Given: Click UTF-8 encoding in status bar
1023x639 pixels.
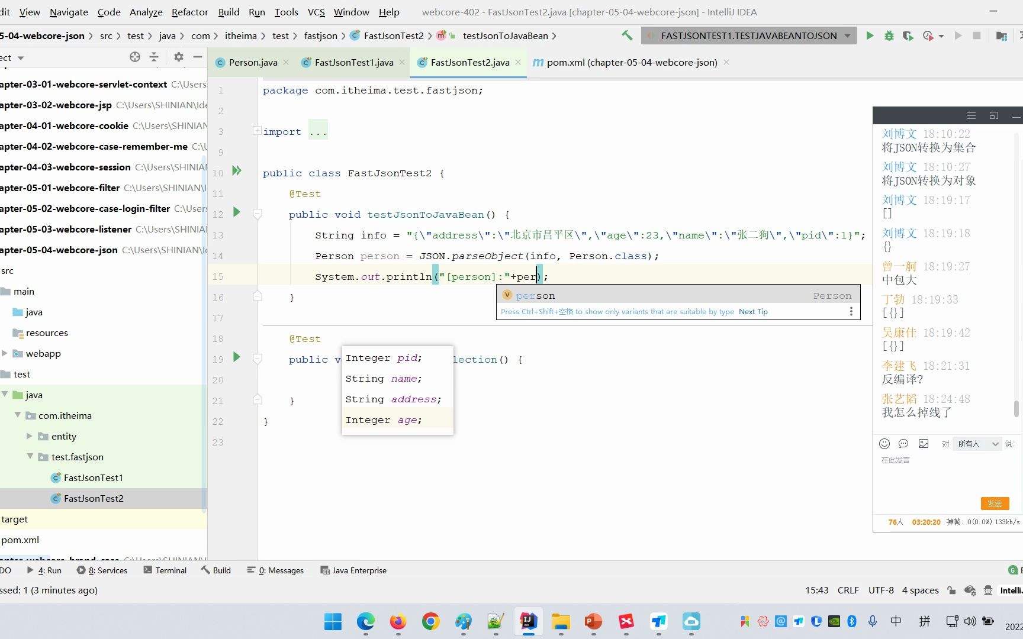Looking at the screenshot, I should click(881, 590).
